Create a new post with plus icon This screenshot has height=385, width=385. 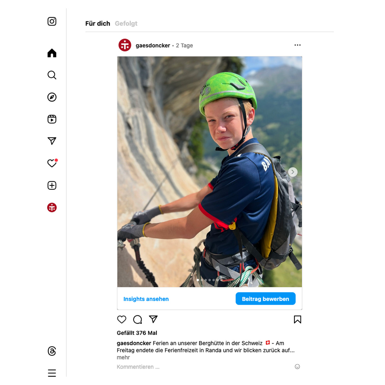(52, 185)
